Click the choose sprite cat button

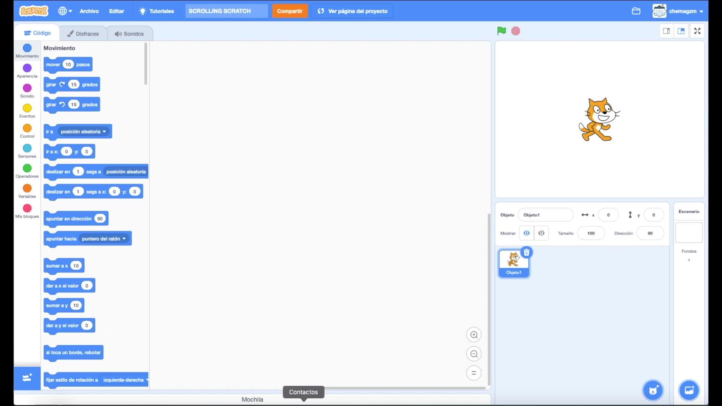[x=653, y=390]
